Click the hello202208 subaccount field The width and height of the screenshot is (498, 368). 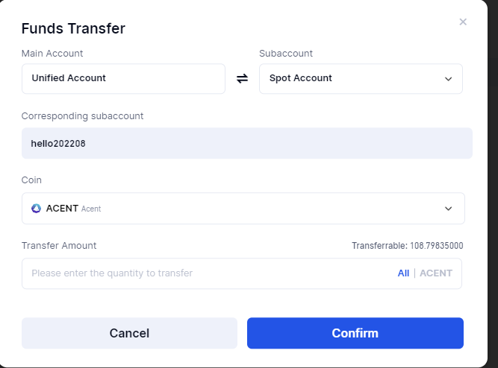246,143
